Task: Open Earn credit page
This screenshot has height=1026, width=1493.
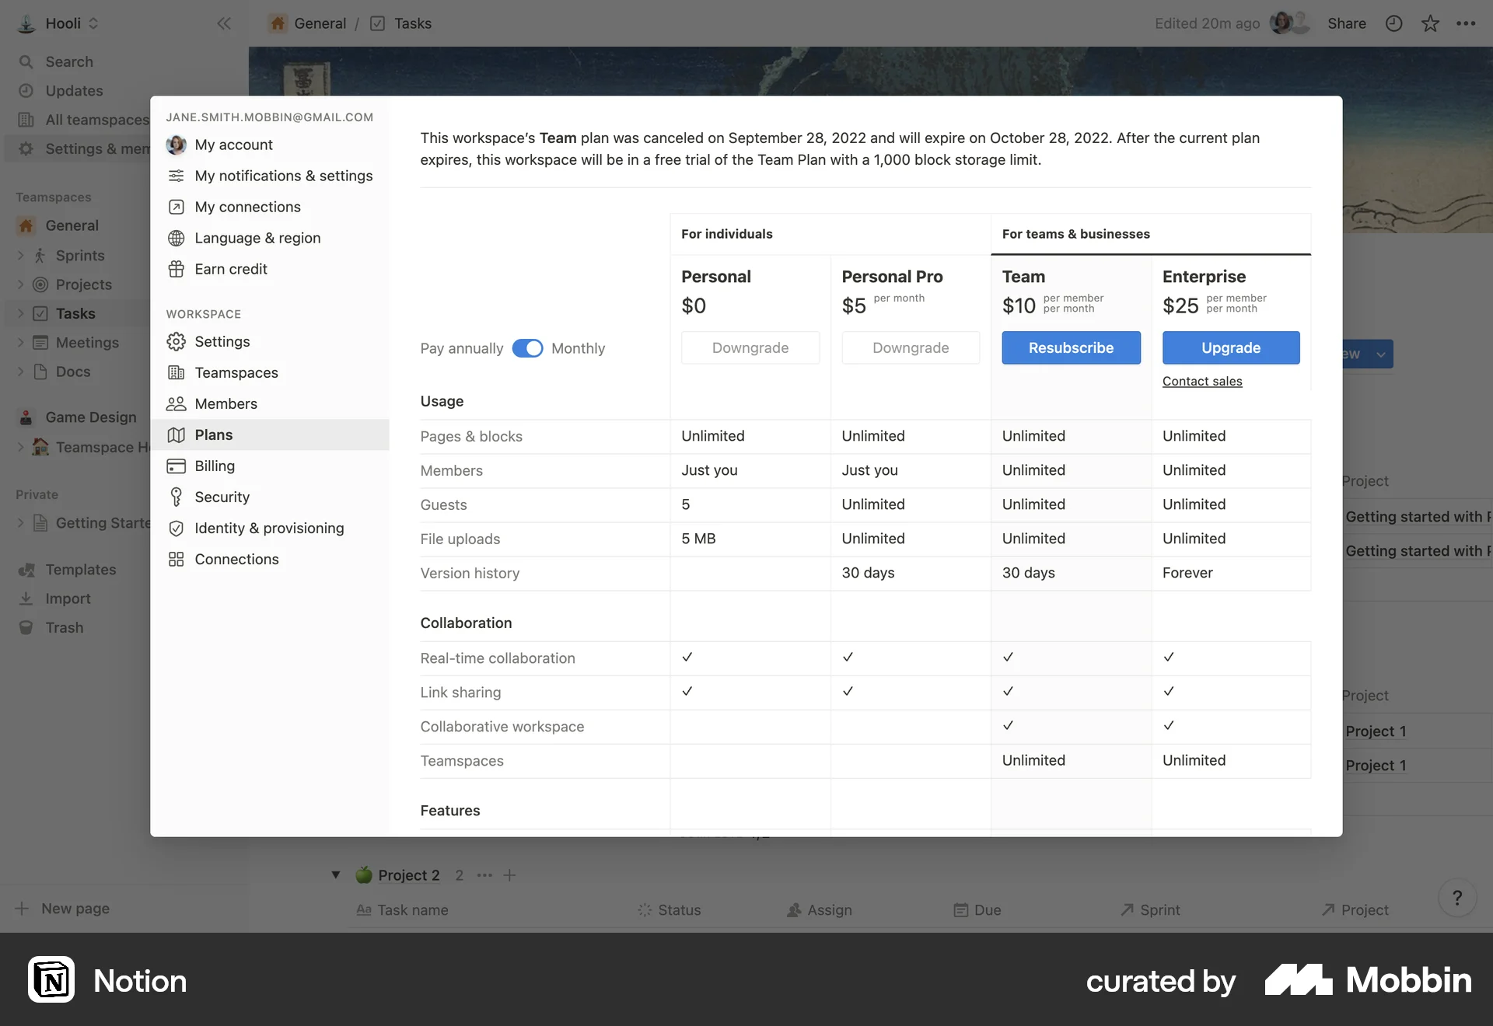Action: (231, 269)
